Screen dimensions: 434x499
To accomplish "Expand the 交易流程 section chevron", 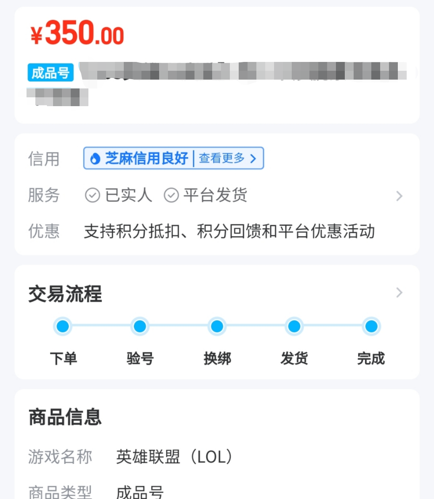I will coord(399,292).
